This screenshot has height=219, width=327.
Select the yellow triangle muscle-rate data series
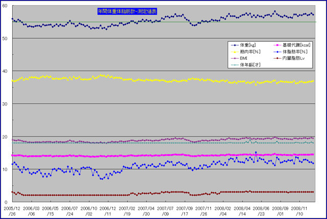(x=162, y=80)
